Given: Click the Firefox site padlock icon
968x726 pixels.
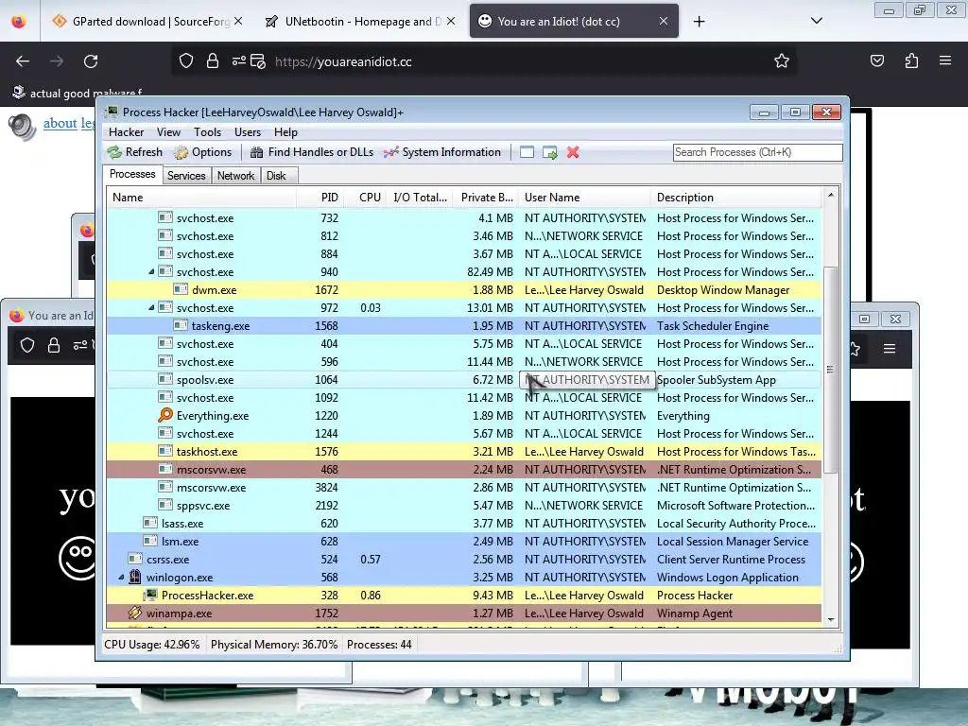Looking at the screenshot, I should tap(213, 61).
